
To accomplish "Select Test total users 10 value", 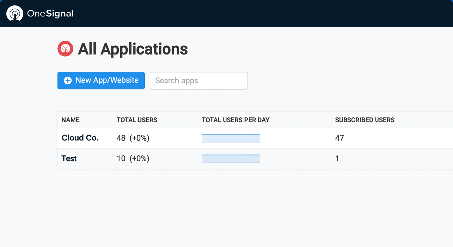I will coord(121,158).
